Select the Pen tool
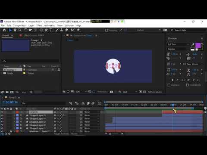The height and width of the screenshot is (155, 207). point(46,30)
